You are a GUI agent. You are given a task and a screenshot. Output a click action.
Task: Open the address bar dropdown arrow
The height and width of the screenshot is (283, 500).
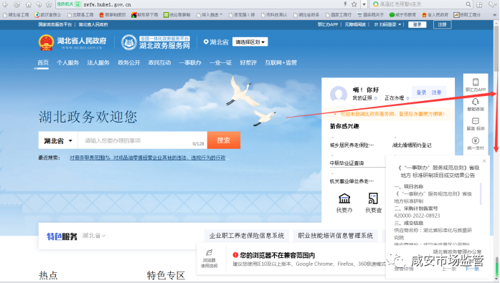364,4
